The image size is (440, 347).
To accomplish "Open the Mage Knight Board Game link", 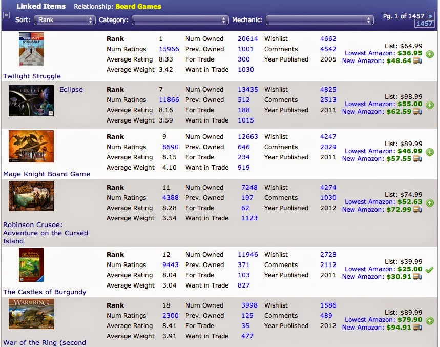I will click(x=47, y=174).
